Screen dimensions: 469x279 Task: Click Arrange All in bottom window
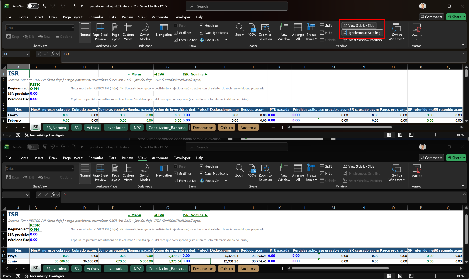(298, 173)
